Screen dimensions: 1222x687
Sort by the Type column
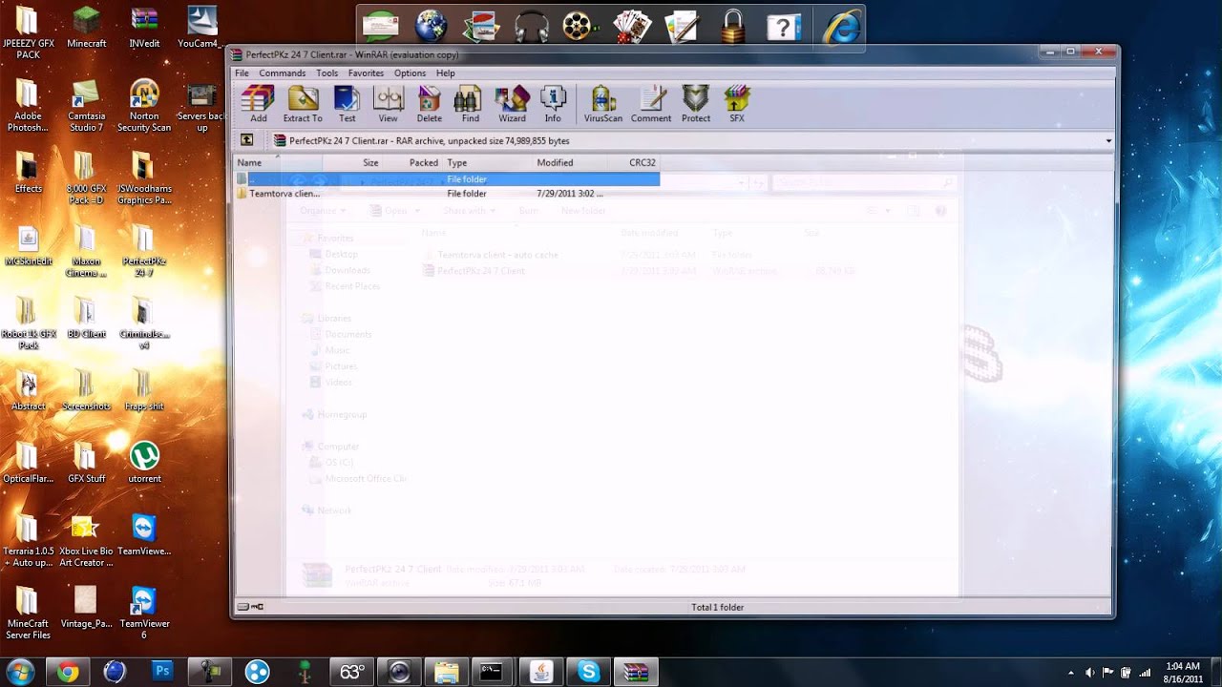click(x=487, y=162)
